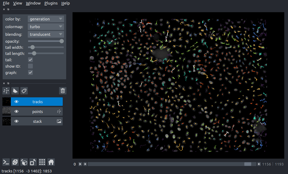Open the napari console
Viewport: 288px width, 174px height.
(6, 162)
